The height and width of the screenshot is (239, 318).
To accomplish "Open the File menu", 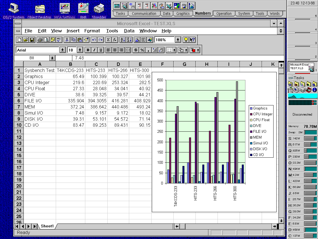I will 28,31.
